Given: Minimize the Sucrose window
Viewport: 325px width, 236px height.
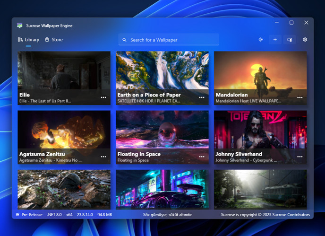Looking at the screenshot, I should (x=277, y=22).
